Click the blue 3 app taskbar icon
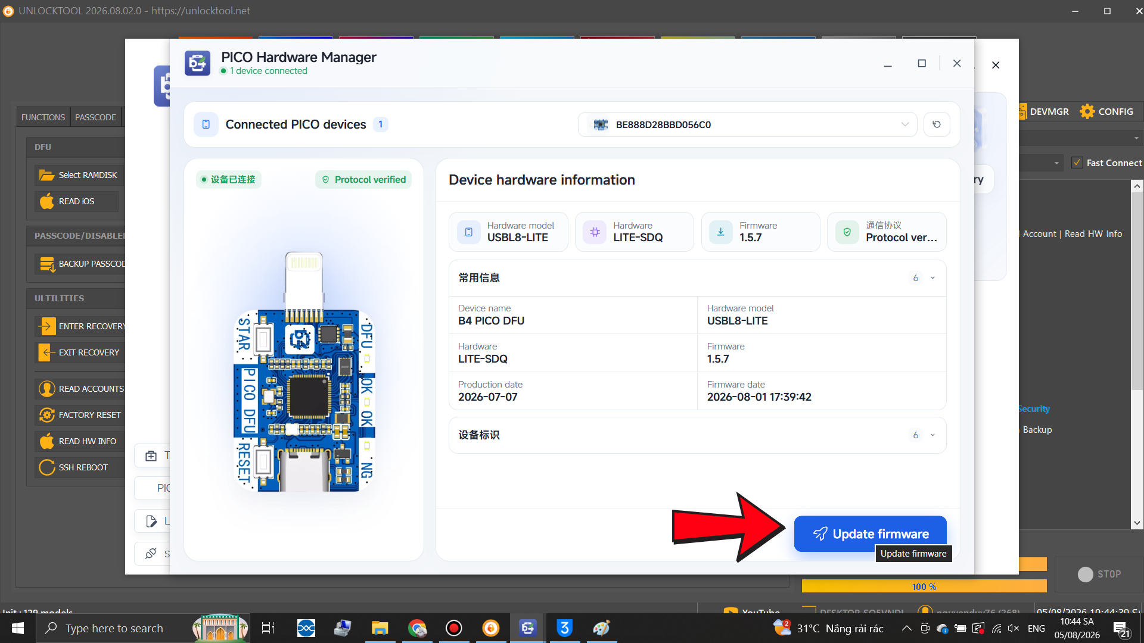This screenshot has height=643, width=1144. tap(565, 628)
